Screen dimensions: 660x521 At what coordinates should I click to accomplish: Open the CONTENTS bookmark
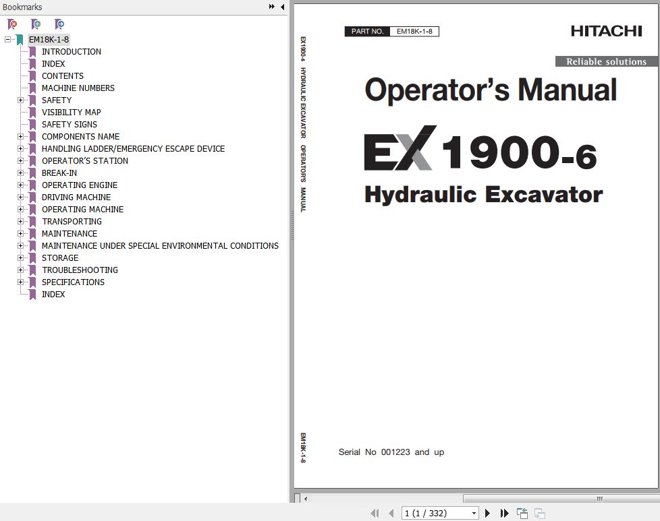(x=62, y=76)
